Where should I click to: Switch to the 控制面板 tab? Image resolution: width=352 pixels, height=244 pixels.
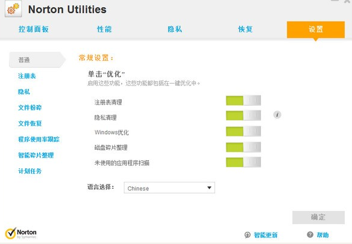click(x=34, y=29)
